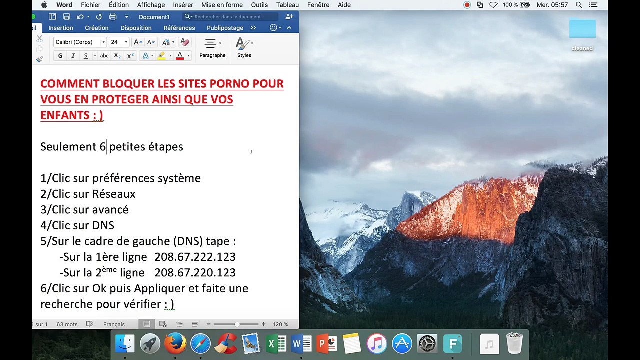
Task: Expand text effects A dropdown arrow
Action: [153, 56]
